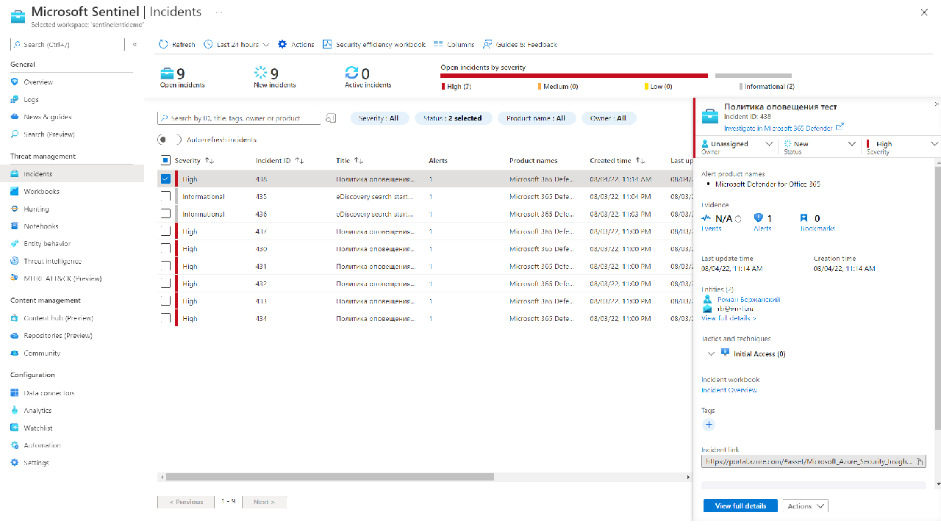Click the Overview shield icon in sidebar

pyautogui.click(x=14, y=82)
